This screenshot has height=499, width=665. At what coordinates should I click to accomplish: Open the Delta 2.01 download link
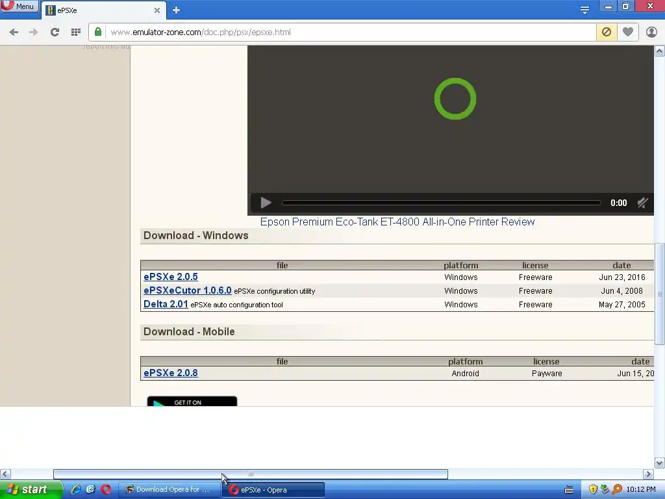(x=166, y=304)
